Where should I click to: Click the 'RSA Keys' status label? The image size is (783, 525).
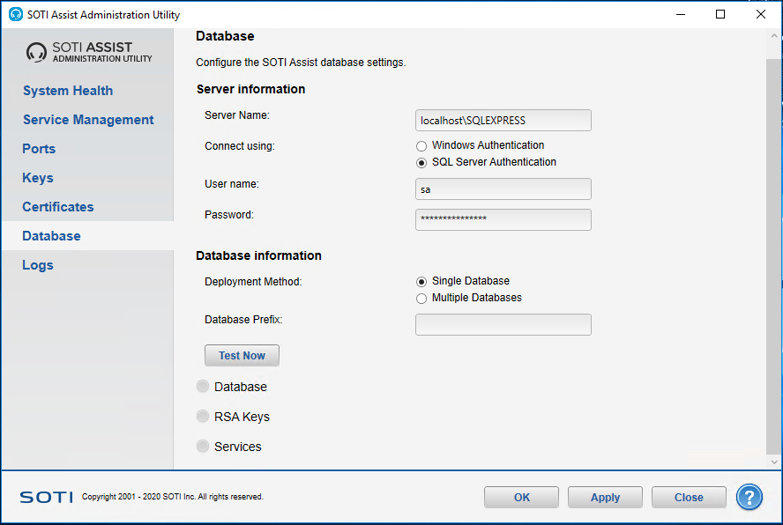pyautogui.click(x=242, y=417)
